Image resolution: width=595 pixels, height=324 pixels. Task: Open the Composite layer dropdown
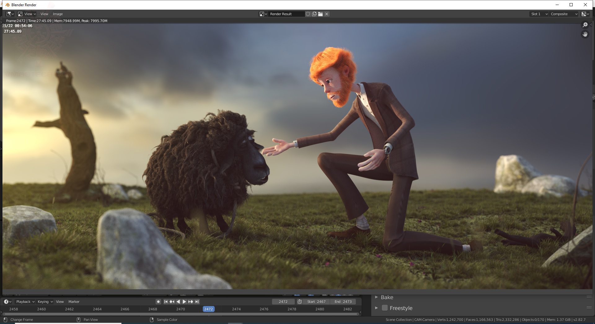tap(564, 14)
